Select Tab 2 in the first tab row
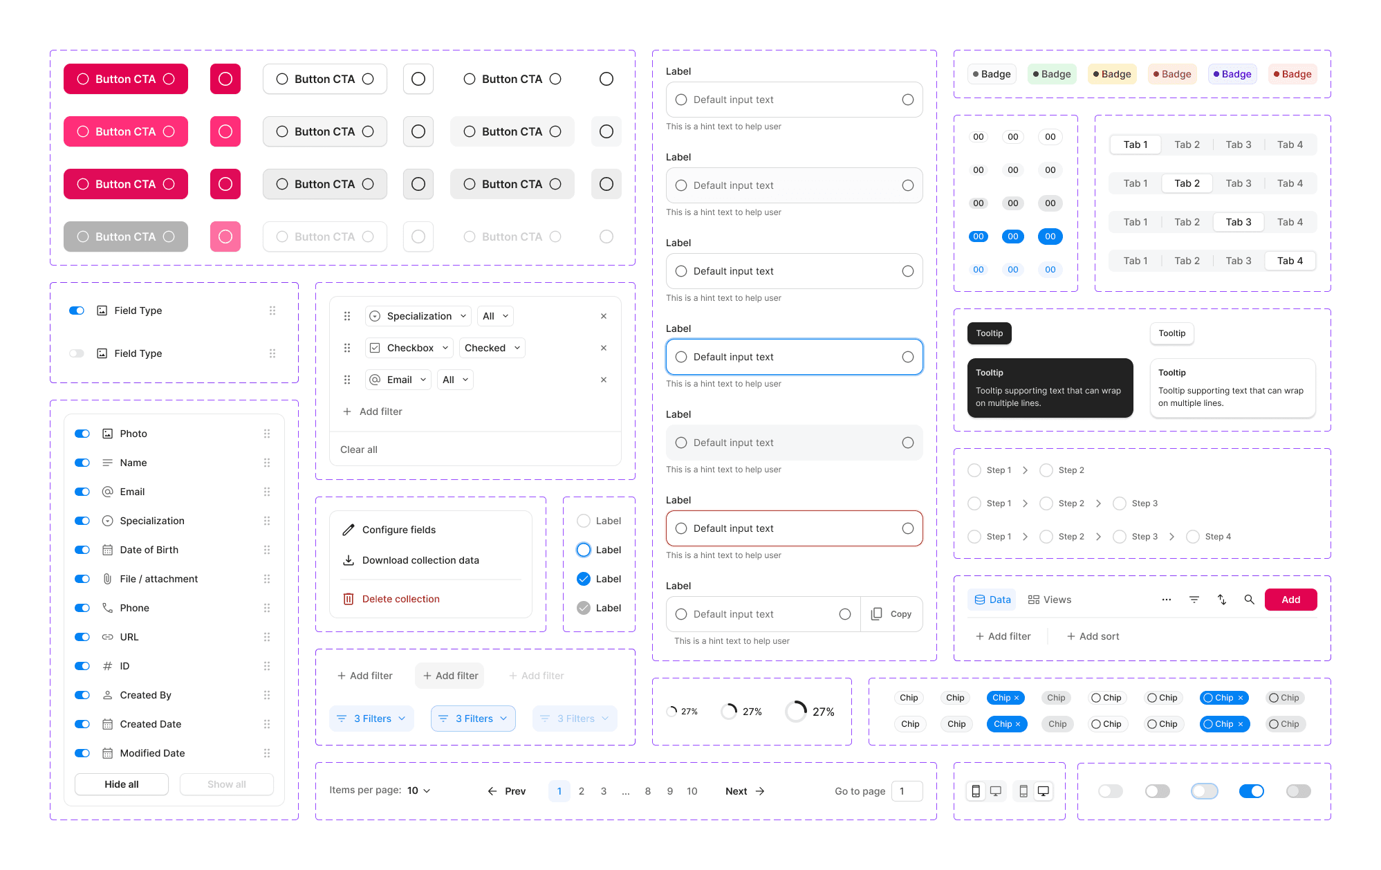Screen dimensions: 1381x870 coord(1187,145)
